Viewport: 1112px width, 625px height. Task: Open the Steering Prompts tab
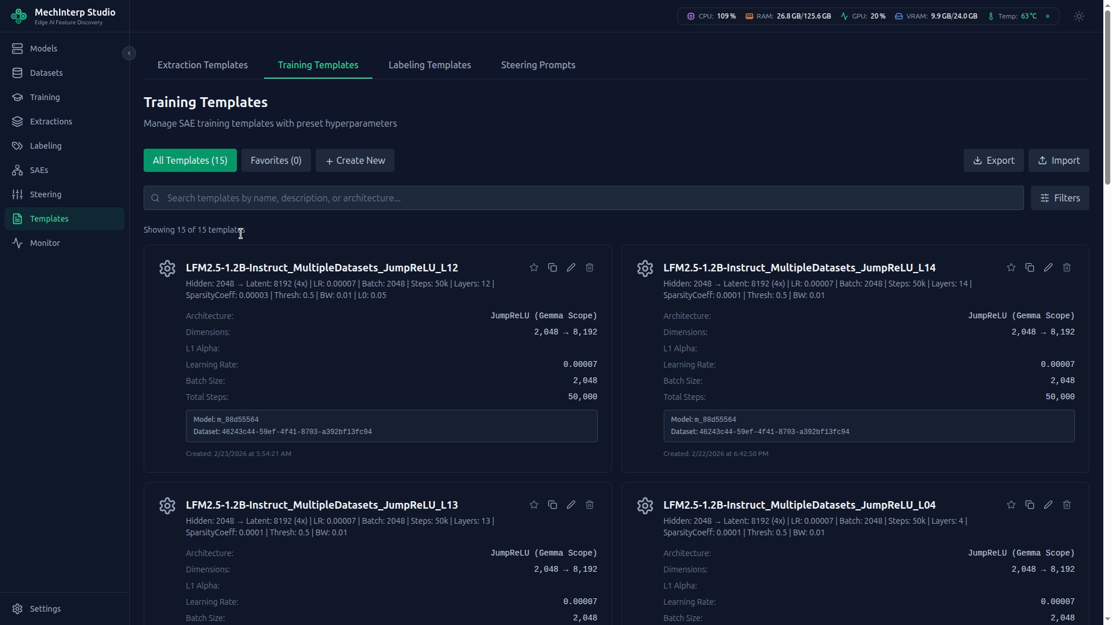point(538,65)
